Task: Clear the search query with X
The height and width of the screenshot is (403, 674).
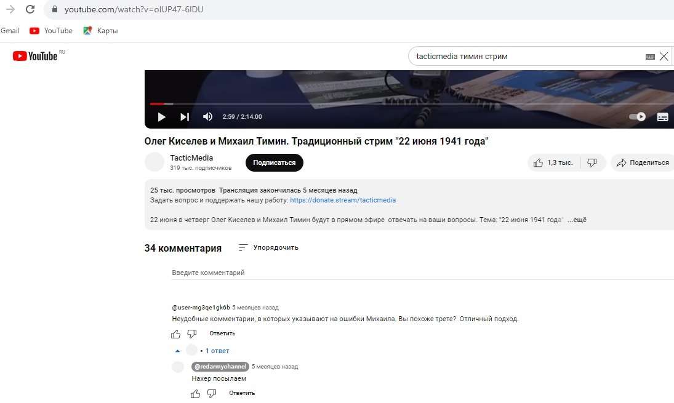Action: click(664, 56)
